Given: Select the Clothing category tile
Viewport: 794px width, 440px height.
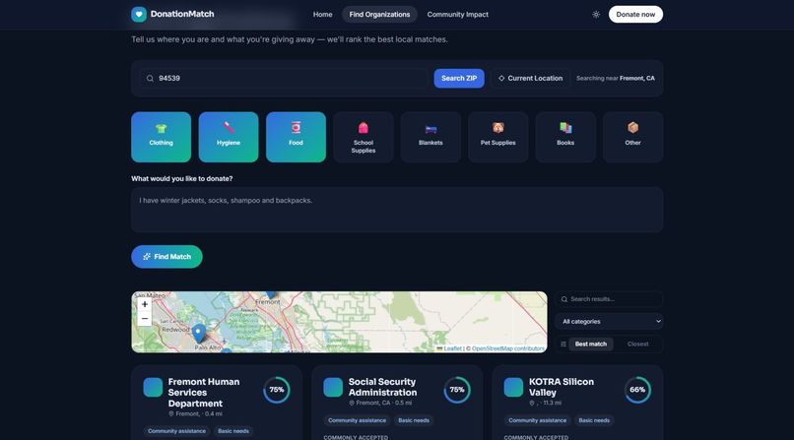Looking at the screenshot, I should pyautogui.click(x=161, y=137).
